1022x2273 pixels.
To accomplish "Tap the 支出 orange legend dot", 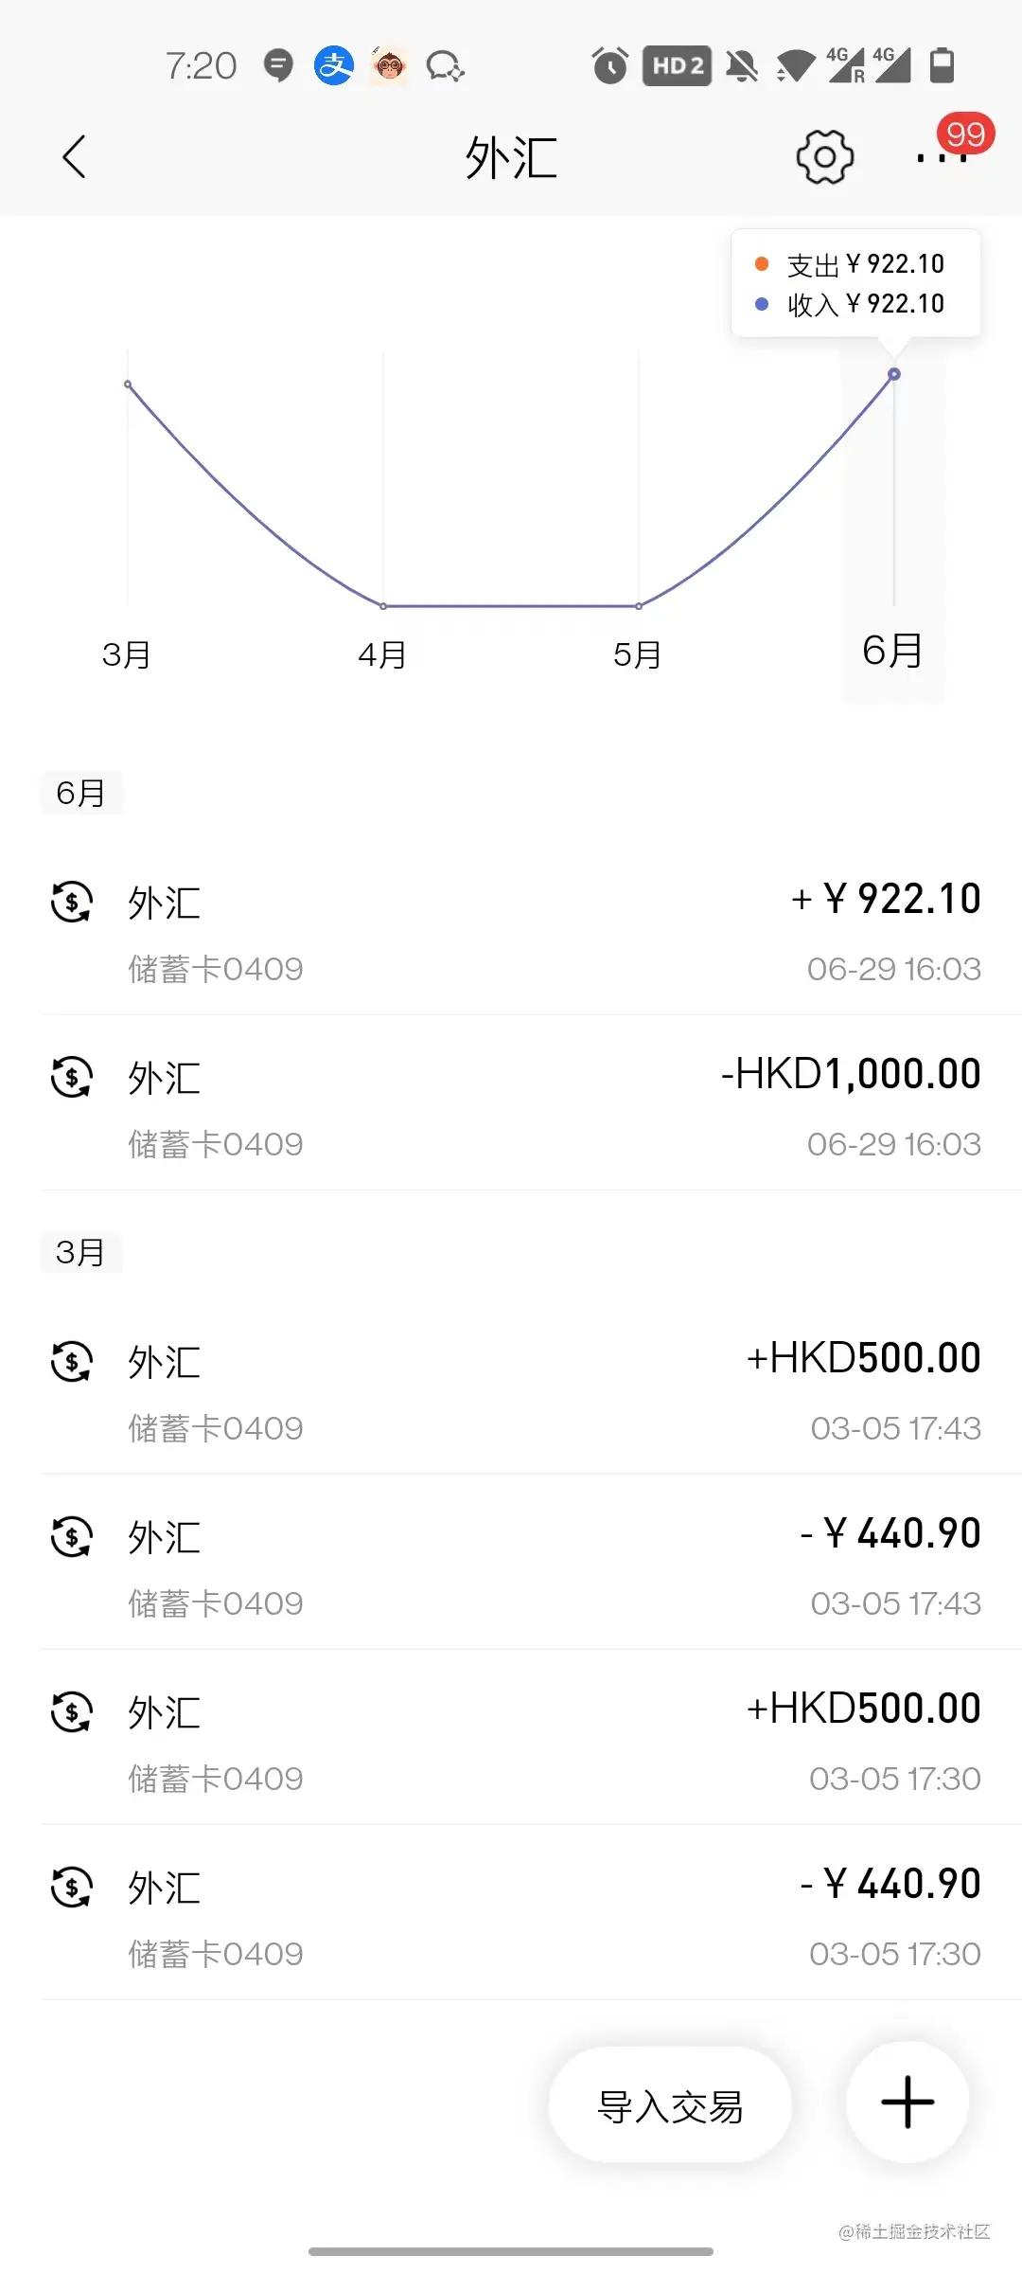I will [761, 264].
